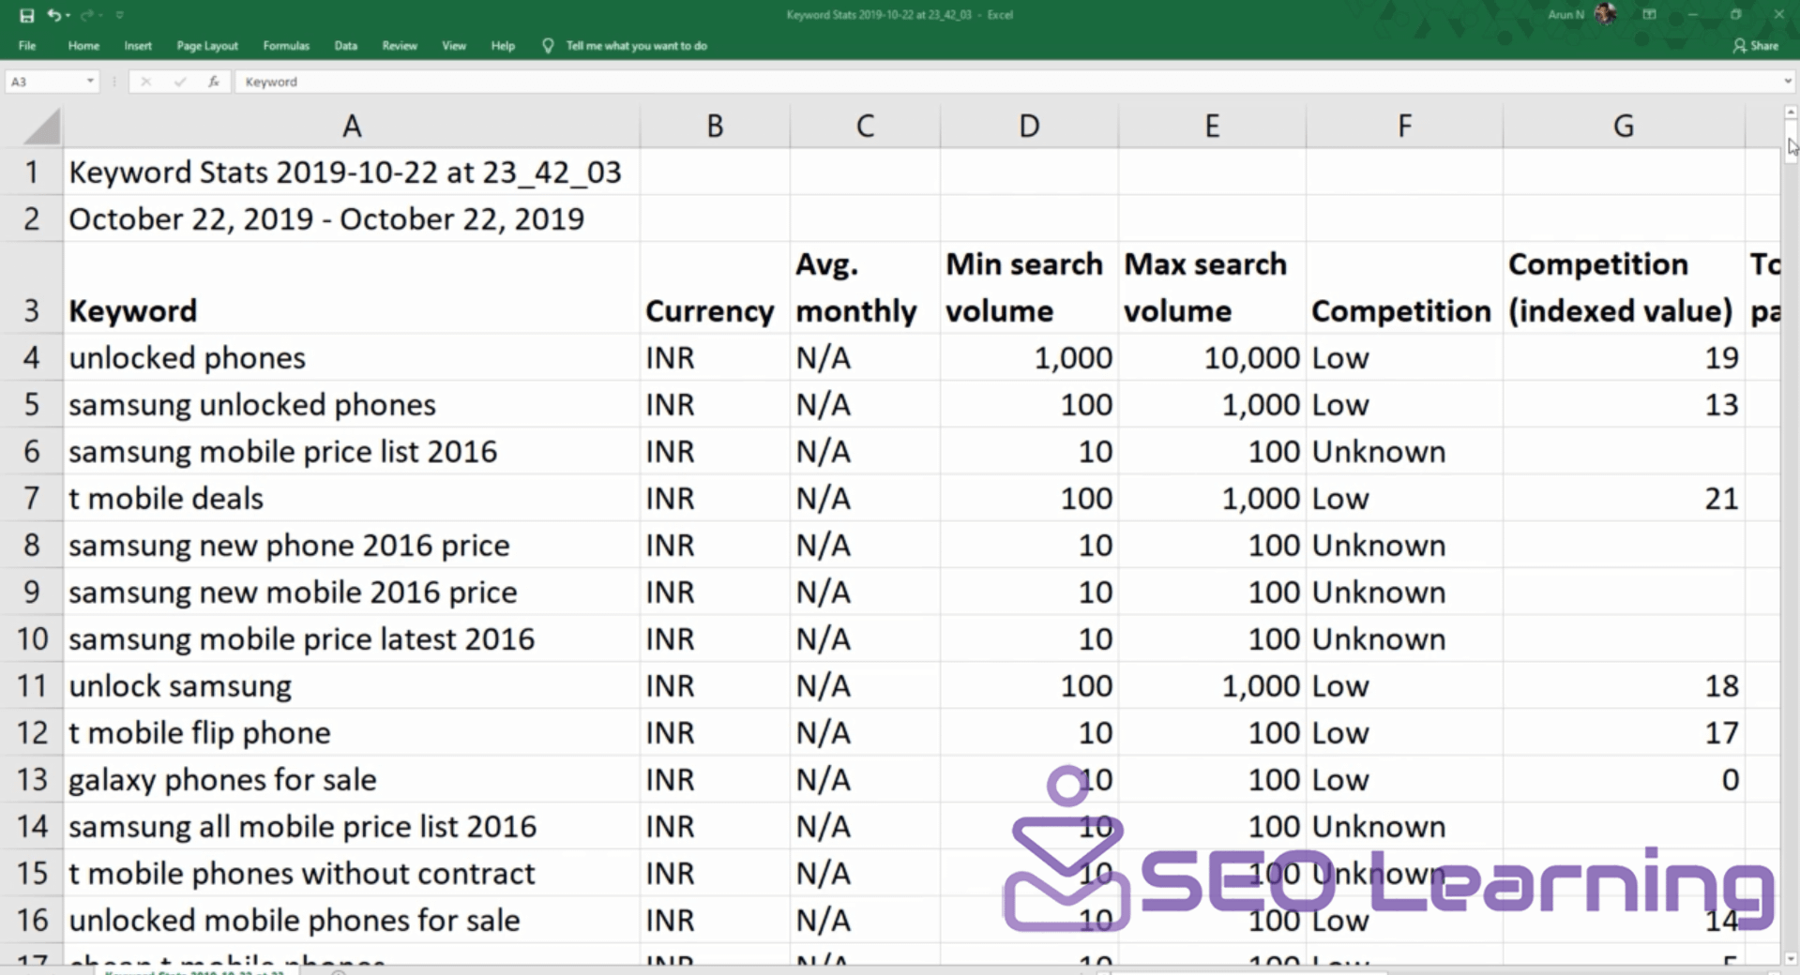The width and height of the screenshot is (1800, 975).
Task: Click the Share button
Action: 1756,45
